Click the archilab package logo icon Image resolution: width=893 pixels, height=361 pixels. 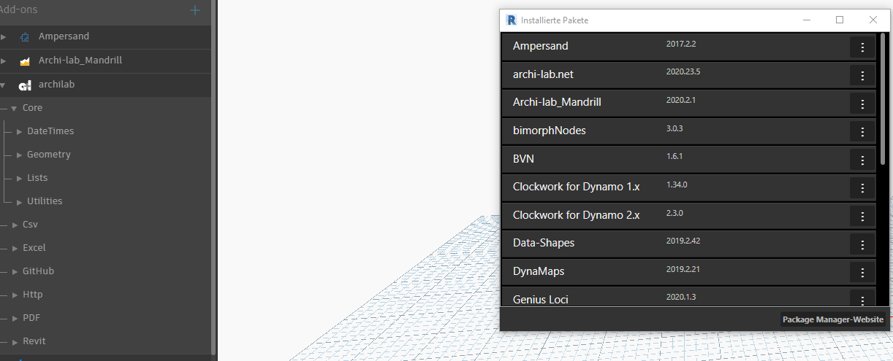(x=25, y=85)
